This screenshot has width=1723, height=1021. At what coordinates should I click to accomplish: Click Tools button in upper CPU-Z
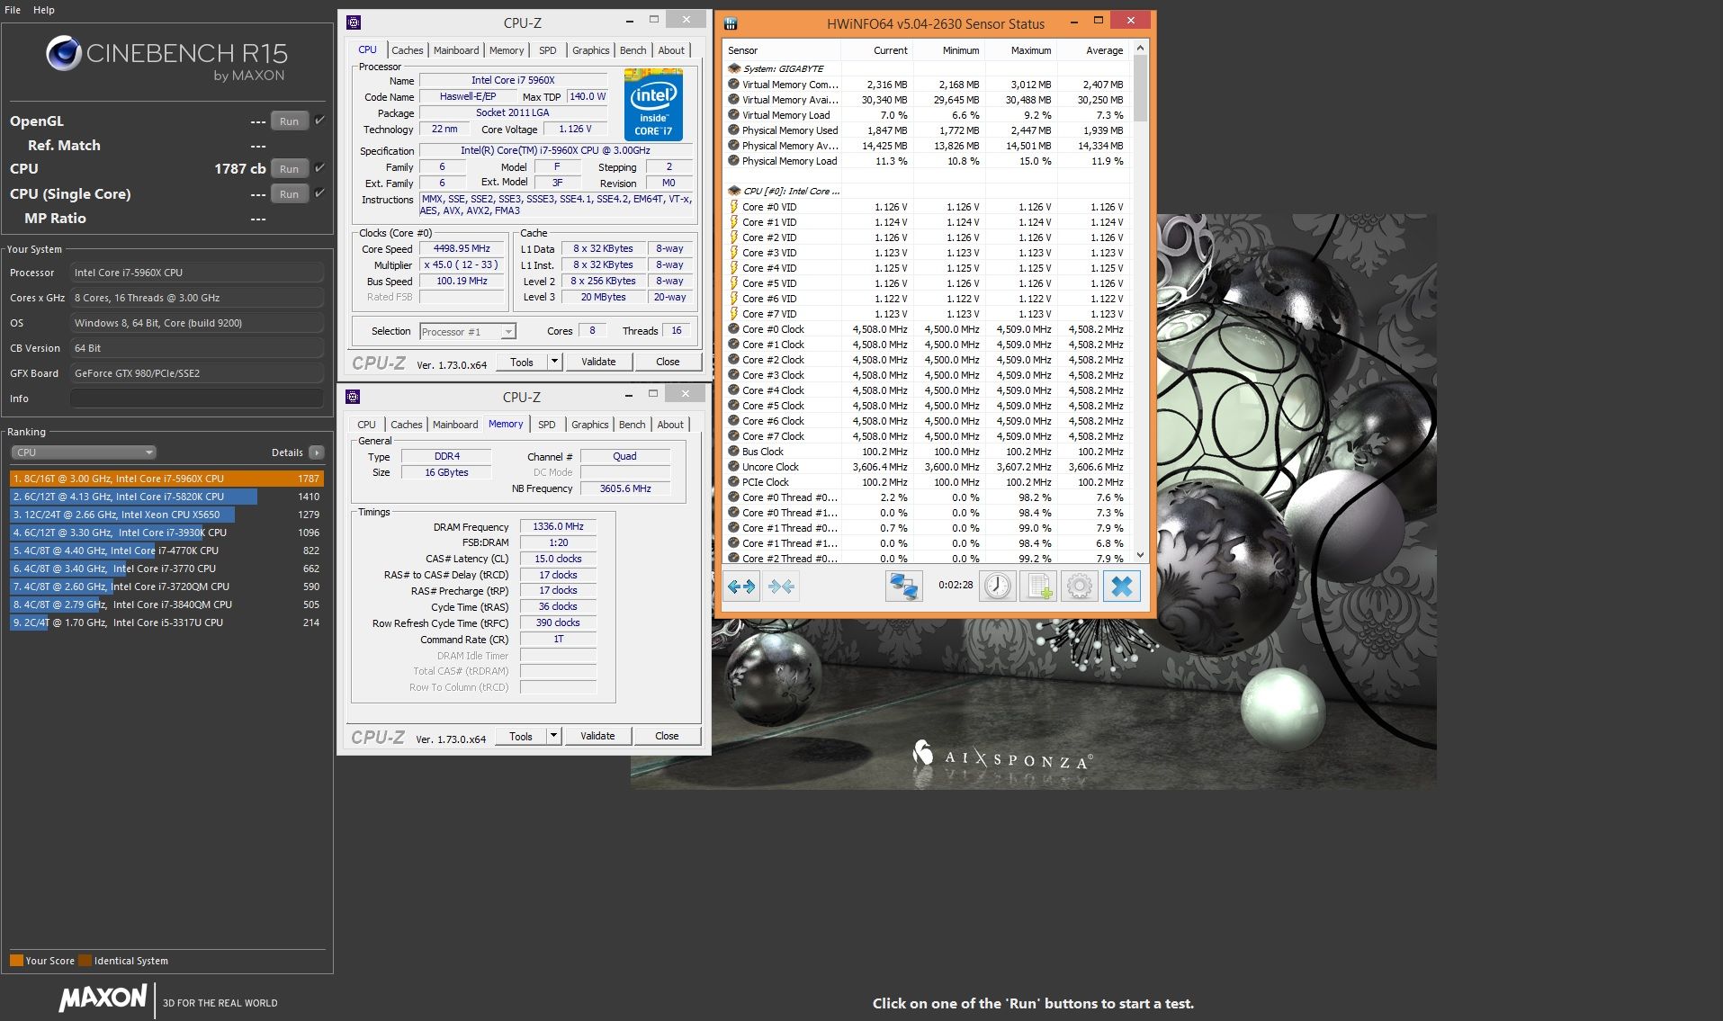[x=522, y=362]
